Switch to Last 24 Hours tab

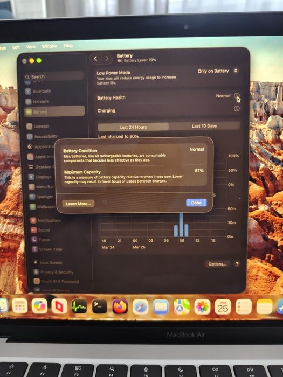[x=133, y=127]
